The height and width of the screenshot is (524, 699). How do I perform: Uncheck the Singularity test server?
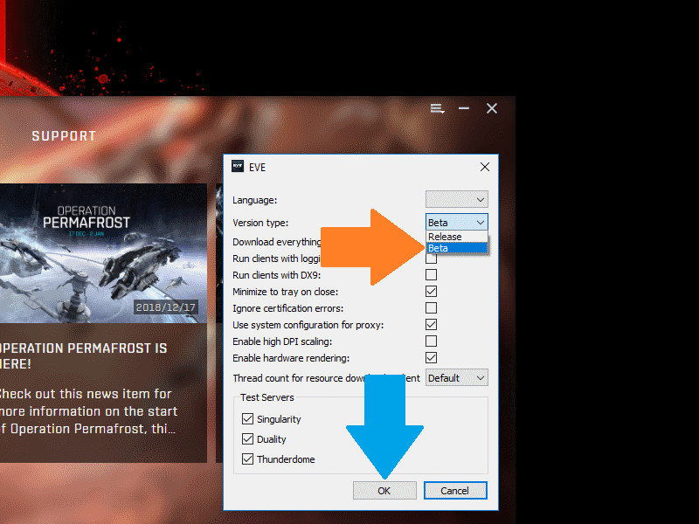(x=248, y=419)
